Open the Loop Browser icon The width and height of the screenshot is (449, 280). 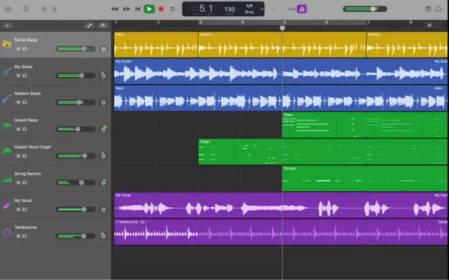[x=439, y=9]
